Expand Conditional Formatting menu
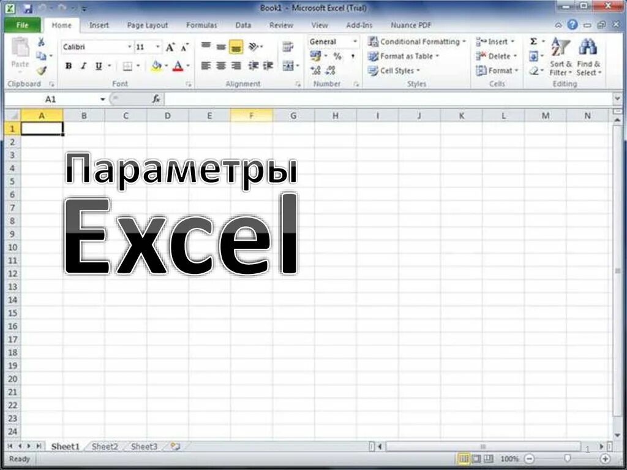The width and height of the screenshot is (627, 470). 416,42
